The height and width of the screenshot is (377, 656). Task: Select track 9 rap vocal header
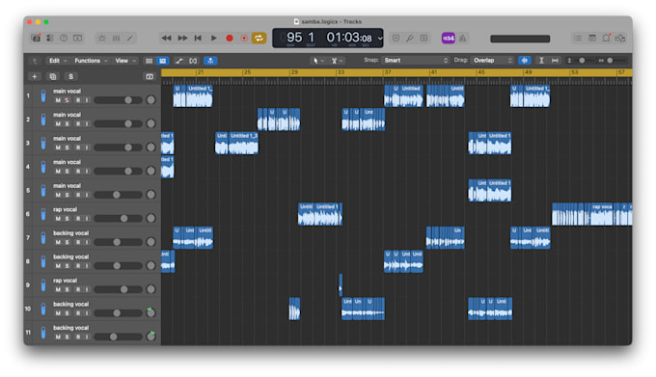[x=92, y=285]
